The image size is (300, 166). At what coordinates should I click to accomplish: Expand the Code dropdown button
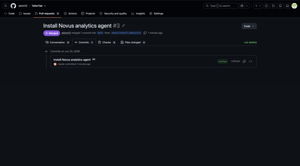pos(249,26)
